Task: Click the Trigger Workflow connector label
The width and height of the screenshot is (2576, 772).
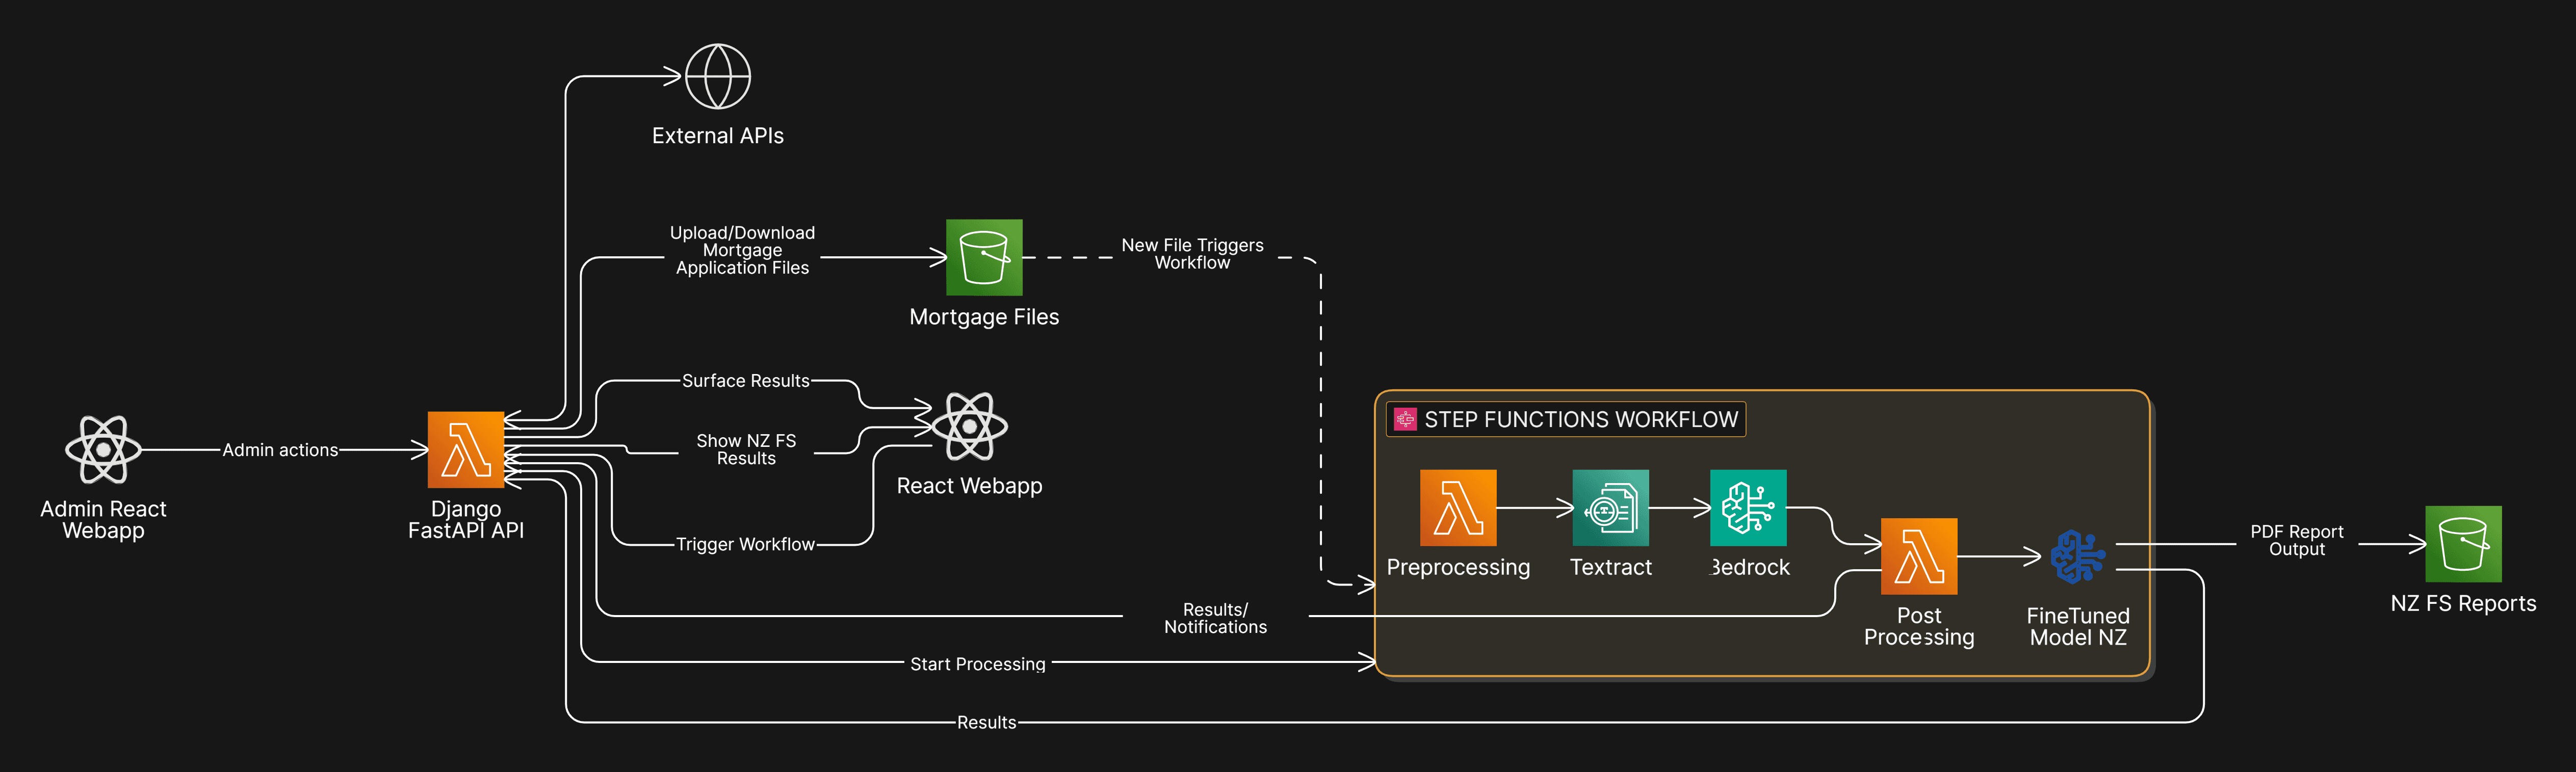Action: point(745,544)
